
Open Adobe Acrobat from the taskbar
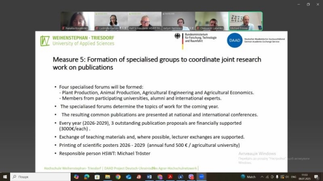pos(170,176)
